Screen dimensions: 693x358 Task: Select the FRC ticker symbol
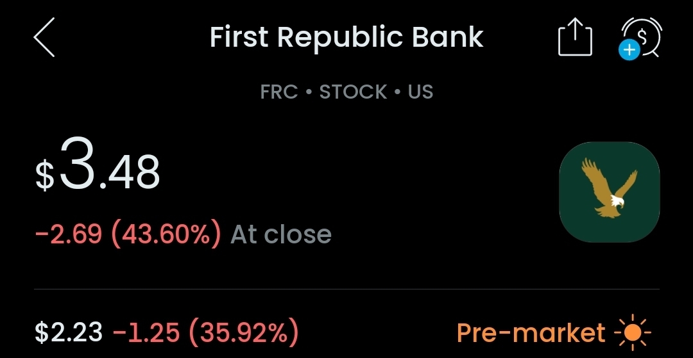[x=279, y=92]
